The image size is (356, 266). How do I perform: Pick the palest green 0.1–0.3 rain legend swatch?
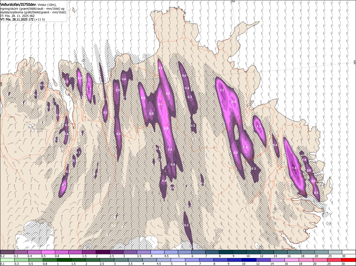click(x=7, y=260)
